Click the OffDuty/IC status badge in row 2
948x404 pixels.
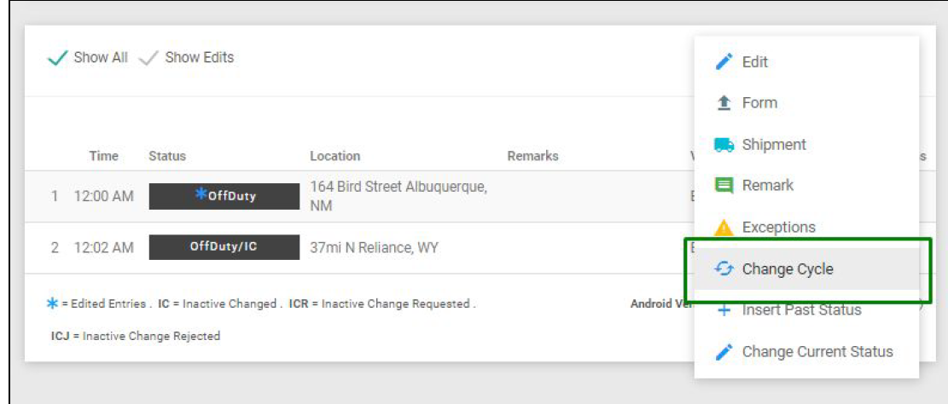[x=224, y=247]
